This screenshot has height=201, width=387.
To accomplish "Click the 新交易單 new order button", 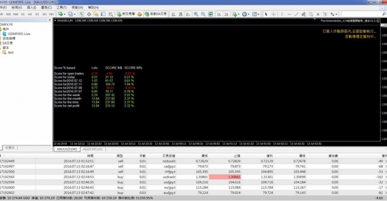I will click(126, 14).
